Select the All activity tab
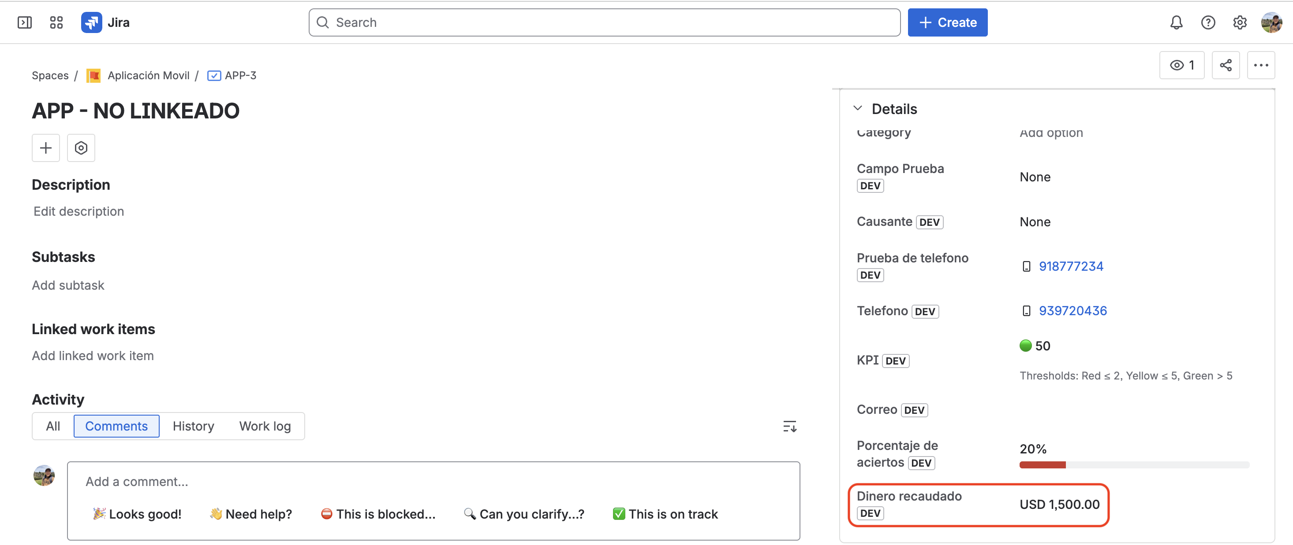This screenshot has width=1293, height=545. [x=53, y=426]
